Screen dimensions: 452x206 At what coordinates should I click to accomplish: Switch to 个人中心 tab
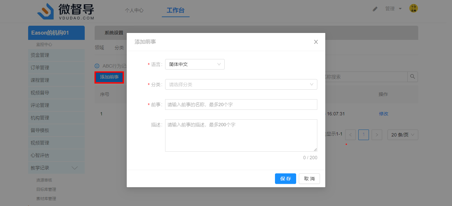click(134, 10)
